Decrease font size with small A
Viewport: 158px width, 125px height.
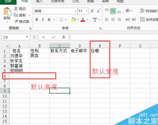(x=99, y=11)
